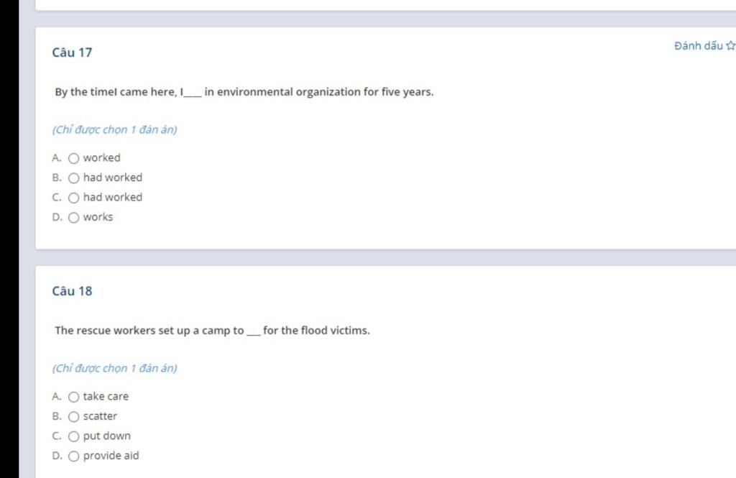Image resolution: width=736 pixels, height=478 pixels.
Task: Select 'scatter' radio button in Câu 18
Action: 74,416
